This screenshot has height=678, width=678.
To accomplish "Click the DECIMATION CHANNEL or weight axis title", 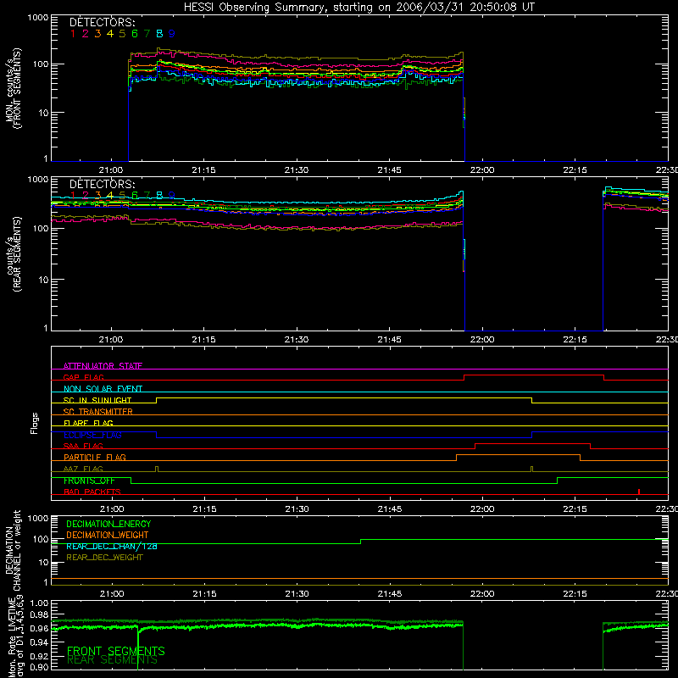I will [14, 550].
